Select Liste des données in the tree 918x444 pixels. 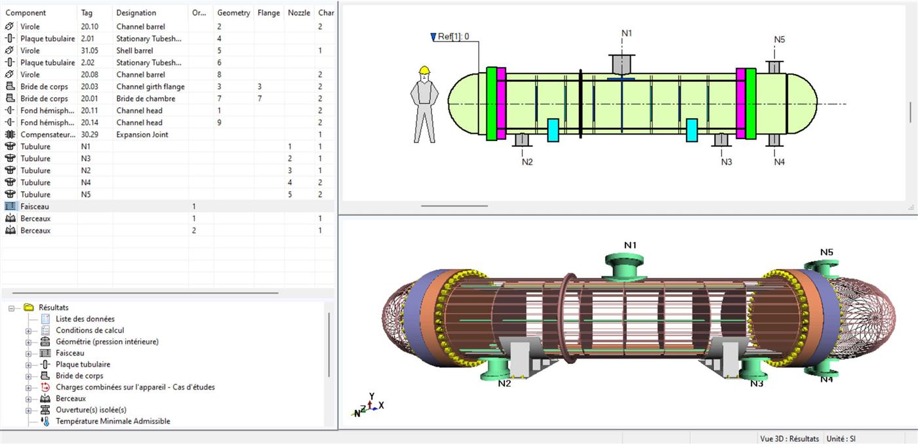[85, 319]
